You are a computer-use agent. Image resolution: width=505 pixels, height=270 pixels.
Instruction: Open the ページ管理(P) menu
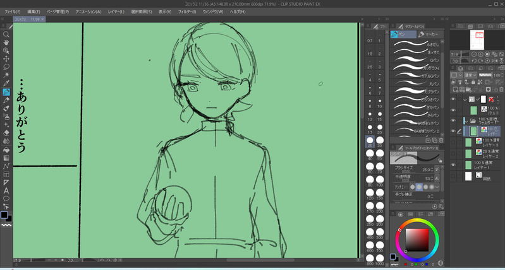pos(58,11)
